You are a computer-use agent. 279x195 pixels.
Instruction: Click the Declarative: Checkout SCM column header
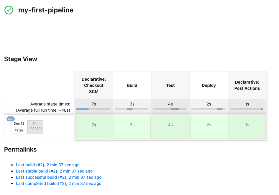(94, 85)
